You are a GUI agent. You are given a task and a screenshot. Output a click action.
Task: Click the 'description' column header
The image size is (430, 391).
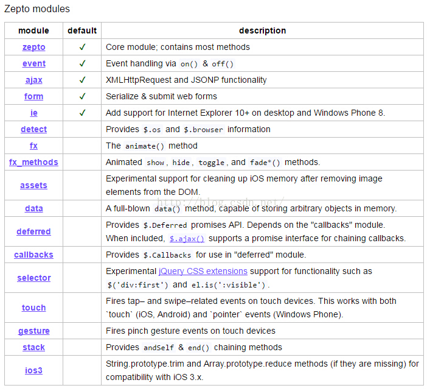coord(263,30)
